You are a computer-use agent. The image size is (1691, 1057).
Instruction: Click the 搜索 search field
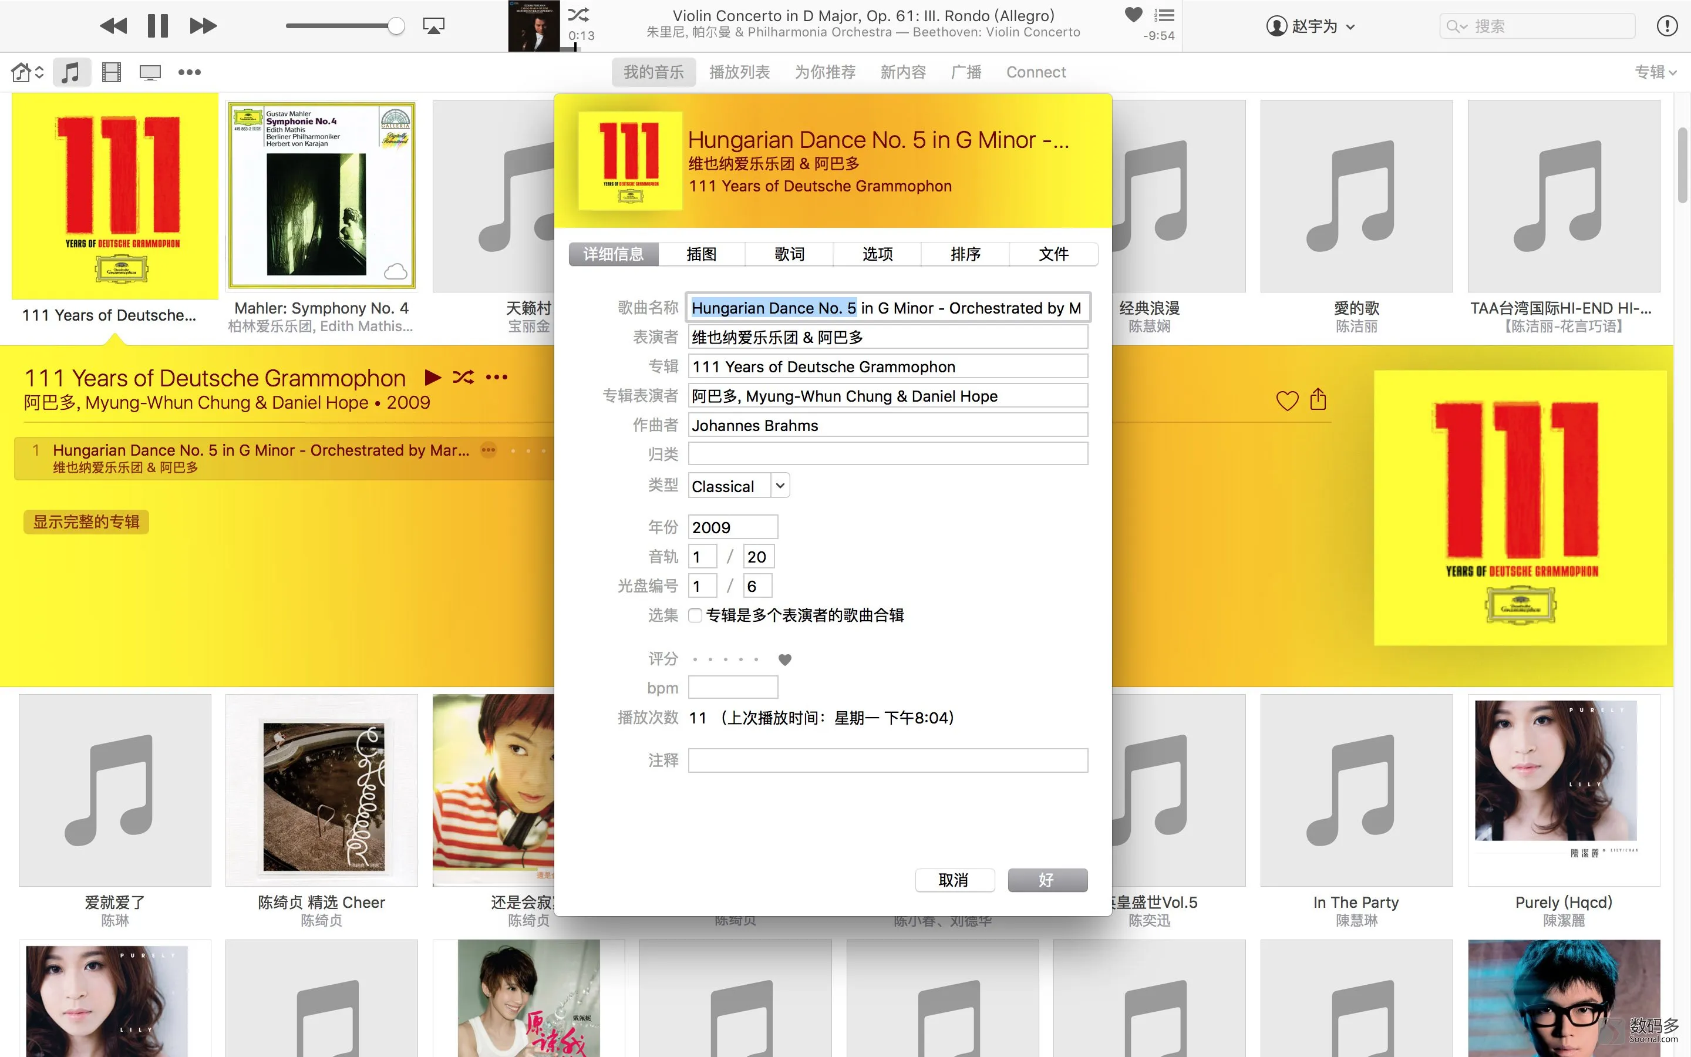tap(1537, 26)
